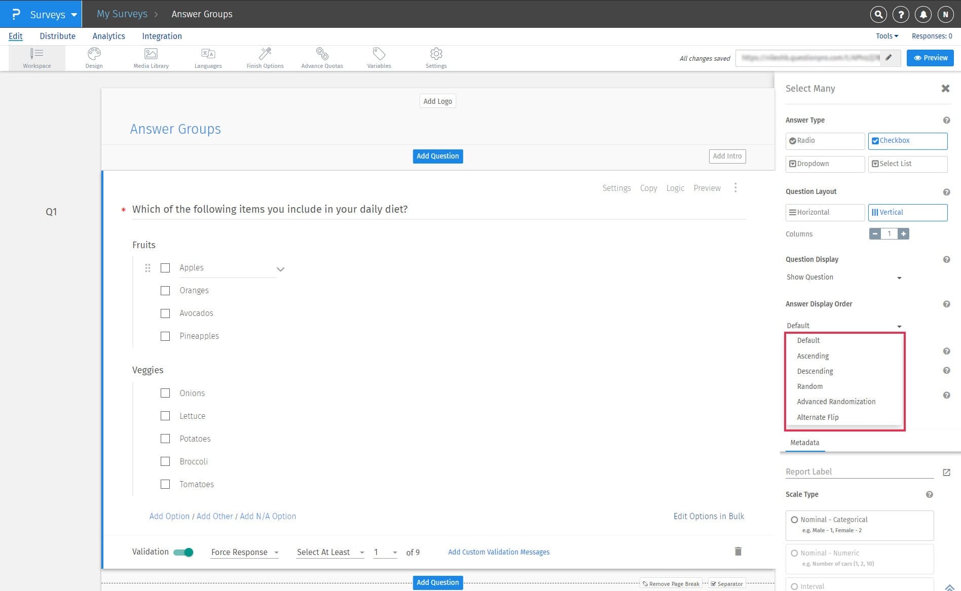Choose Alternate Flip answer order
Viewport: 961px width, 591px height.
coord(818,417)
